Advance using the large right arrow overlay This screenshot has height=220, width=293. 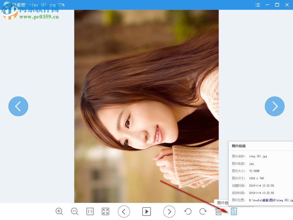(x=275, y=106)
